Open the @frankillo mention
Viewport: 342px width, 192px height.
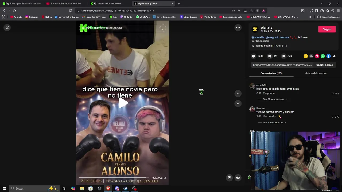click(258, 37)
